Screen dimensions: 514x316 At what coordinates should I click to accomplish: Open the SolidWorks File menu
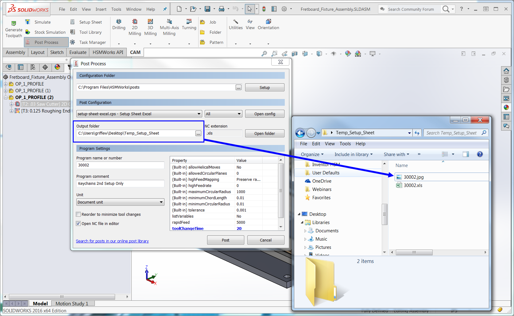(62, 9)
